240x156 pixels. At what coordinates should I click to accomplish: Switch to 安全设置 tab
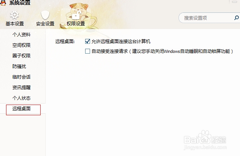(x=45, y=23)
